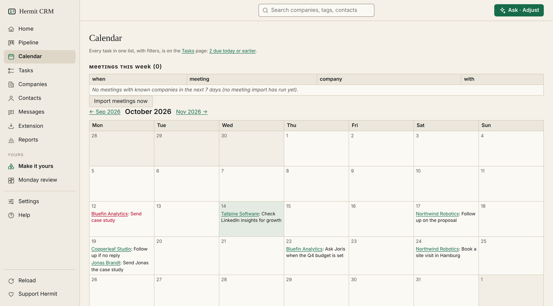Click the Settings sliders icon
The width and height of the screenshot is (553, 306).
(x=11, y=202)
